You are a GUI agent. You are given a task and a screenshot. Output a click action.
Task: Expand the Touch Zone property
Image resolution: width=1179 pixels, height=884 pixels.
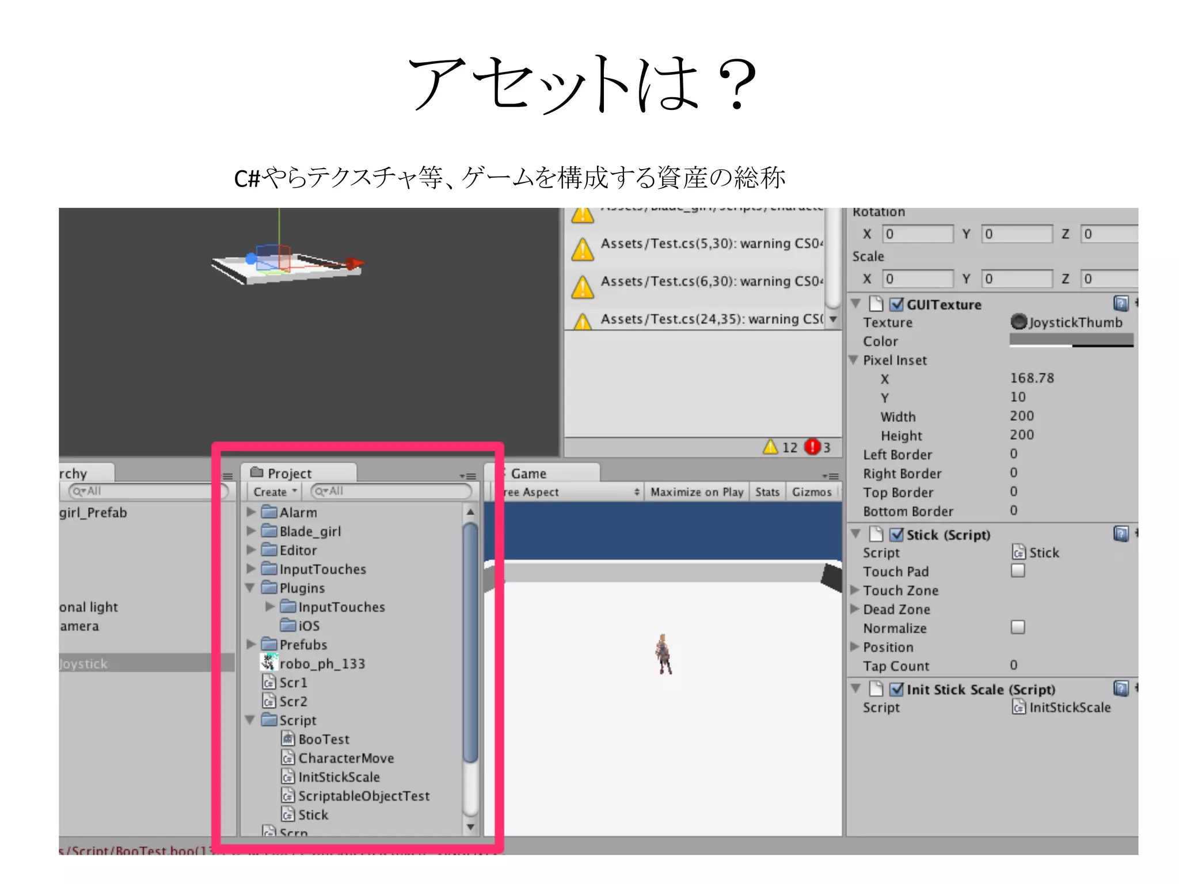pyautogui.click(x=855, y=590)
